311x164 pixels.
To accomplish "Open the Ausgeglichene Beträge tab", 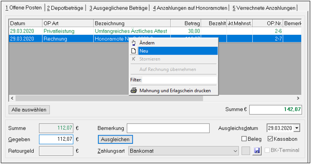I will point(119,8).
